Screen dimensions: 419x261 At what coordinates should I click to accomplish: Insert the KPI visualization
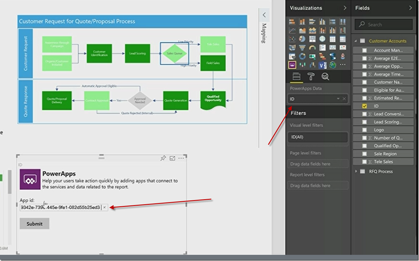coord(343,47)
